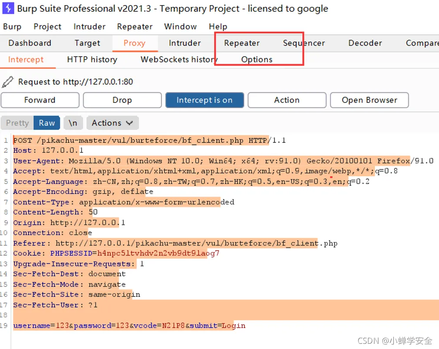Viewport: 439px width, 349px height.
Task: Open the Help menu
Action: pyautogui.click(x=218, y=26)
